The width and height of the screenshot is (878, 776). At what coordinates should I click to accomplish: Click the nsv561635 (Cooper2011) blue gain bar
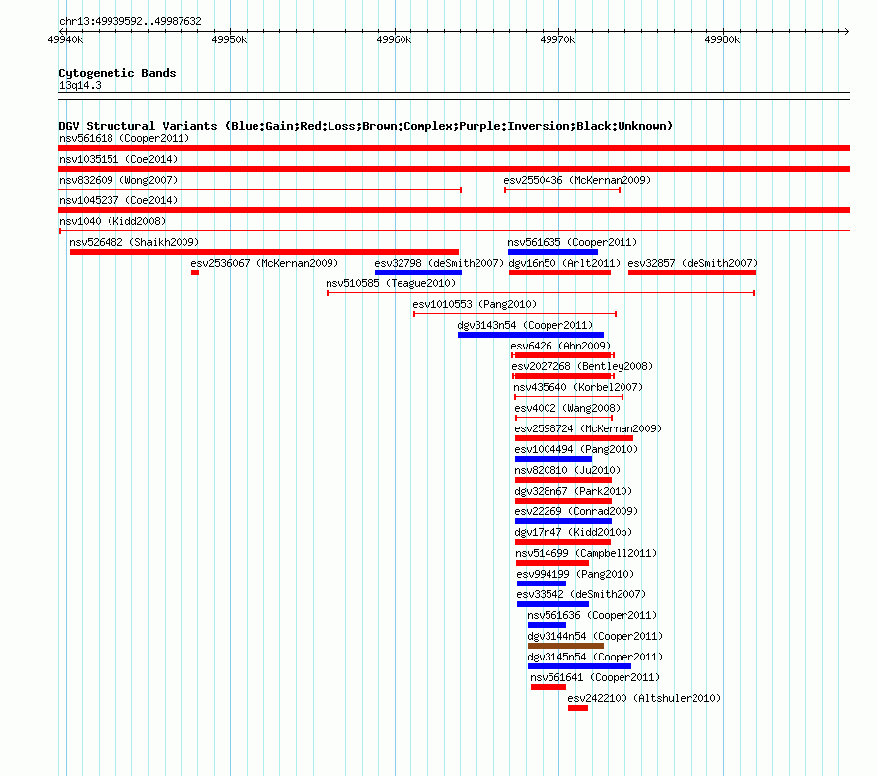(x=552, y=252)
